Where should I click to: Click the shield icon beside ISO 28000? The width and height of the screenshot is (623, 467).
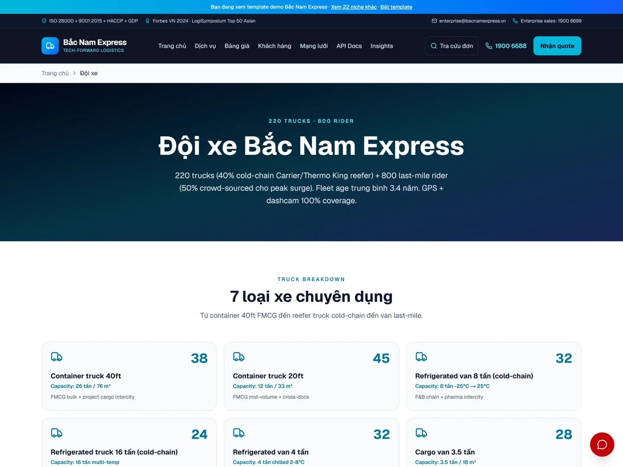[x=44, y=21]
